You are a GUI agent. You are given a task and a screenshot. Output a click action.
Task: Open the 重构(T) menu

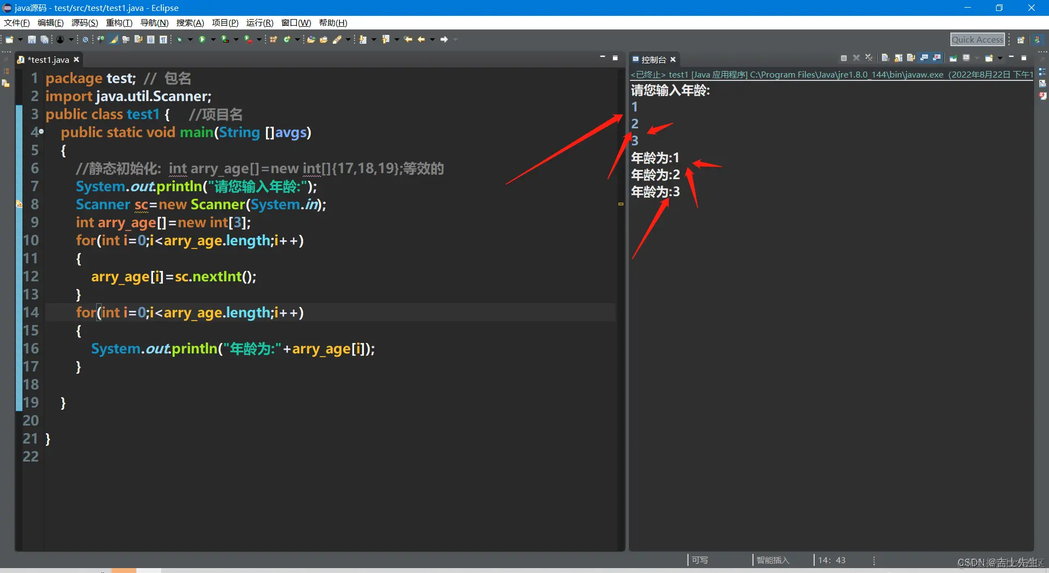(119, 23)
